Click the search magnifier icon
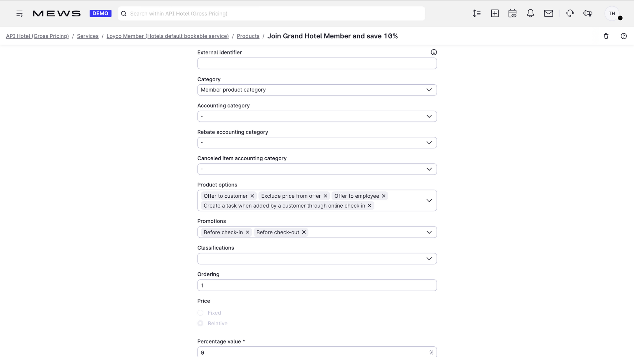The image size is (634, 357). (124, 14)
